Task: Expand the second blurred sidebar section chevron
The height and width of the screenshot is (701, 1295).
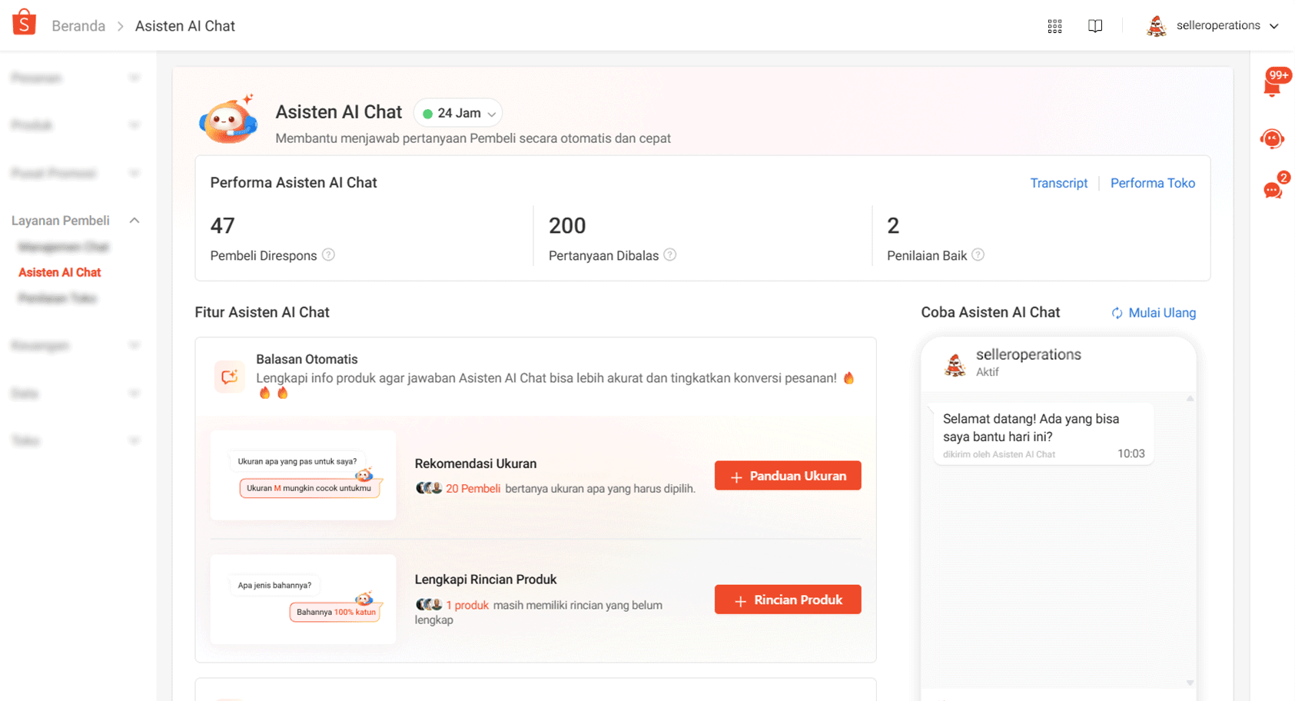Action: coord(134,125)
